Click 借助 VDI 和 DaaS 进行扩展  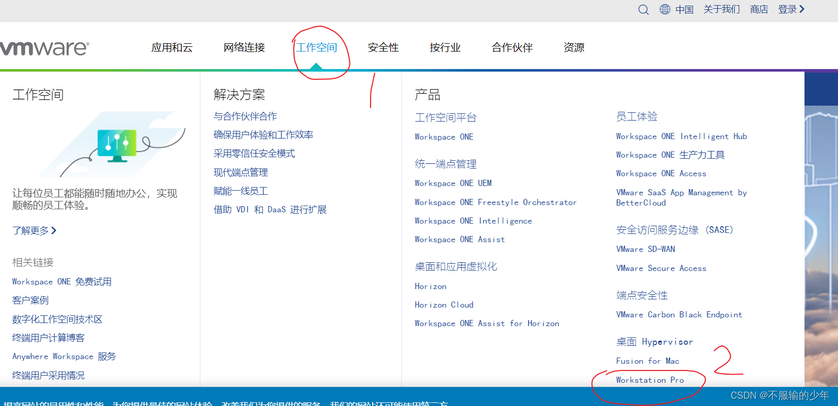pos(270,210)
